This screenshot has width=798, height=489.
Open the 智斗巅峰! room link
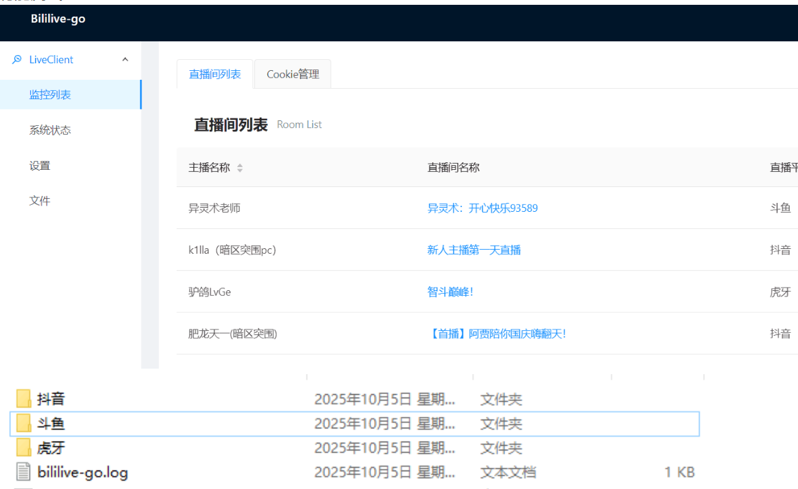[x=450, y=292]
